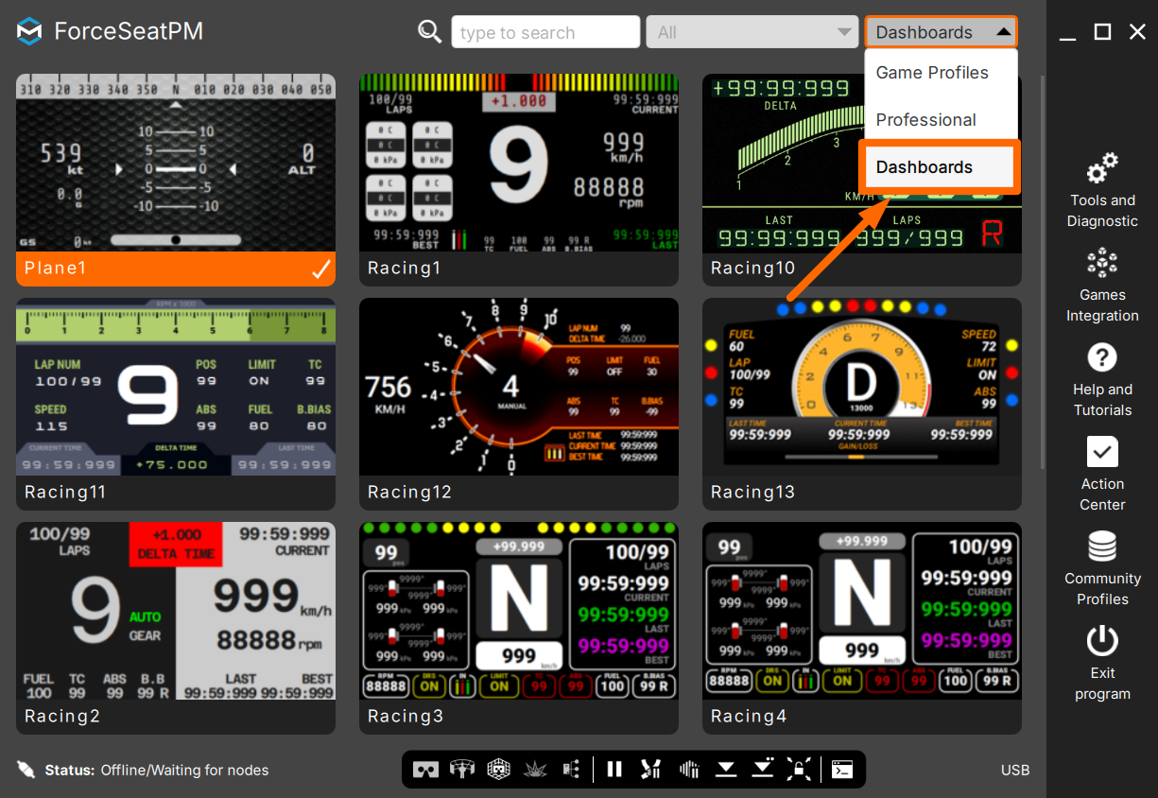Open the console terminal icon
1158x798 pixels.
[x=841, y=770]
